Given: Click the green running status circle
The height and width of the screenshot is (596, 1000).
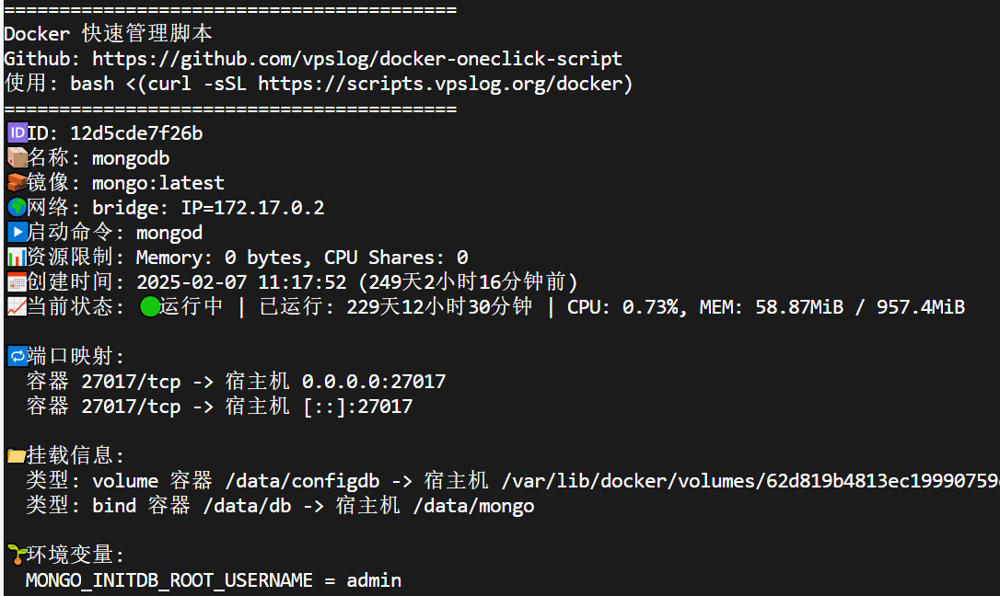Looking at the screenshot, I should [150, 307].
